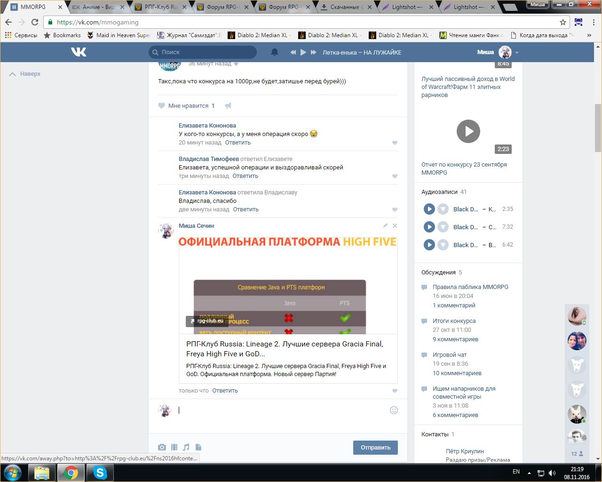Like Миша Сечин's comment
This screenshot has height=482, width=602.
(395, 391)
